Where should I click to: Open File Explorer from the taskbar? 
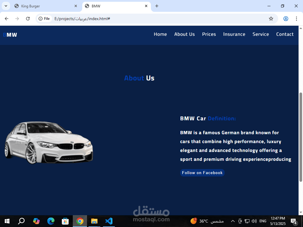tap(94, 221)
